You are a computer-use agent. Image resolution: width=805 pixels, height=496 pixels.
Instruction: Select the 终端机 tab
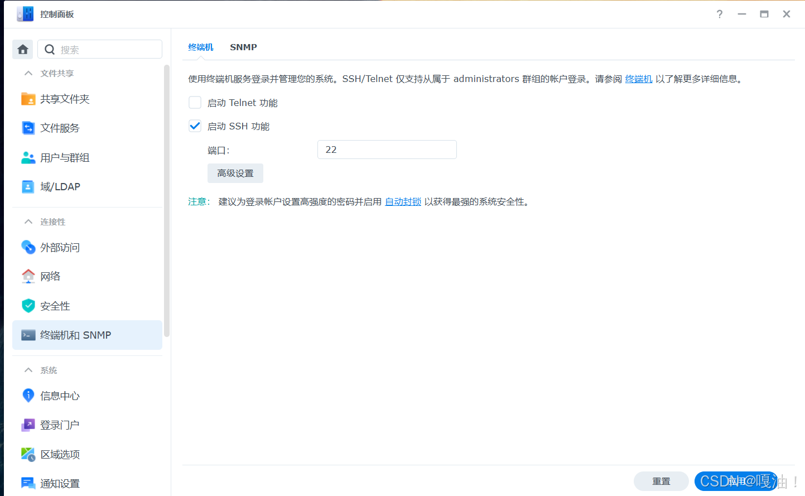click(201, 47)
